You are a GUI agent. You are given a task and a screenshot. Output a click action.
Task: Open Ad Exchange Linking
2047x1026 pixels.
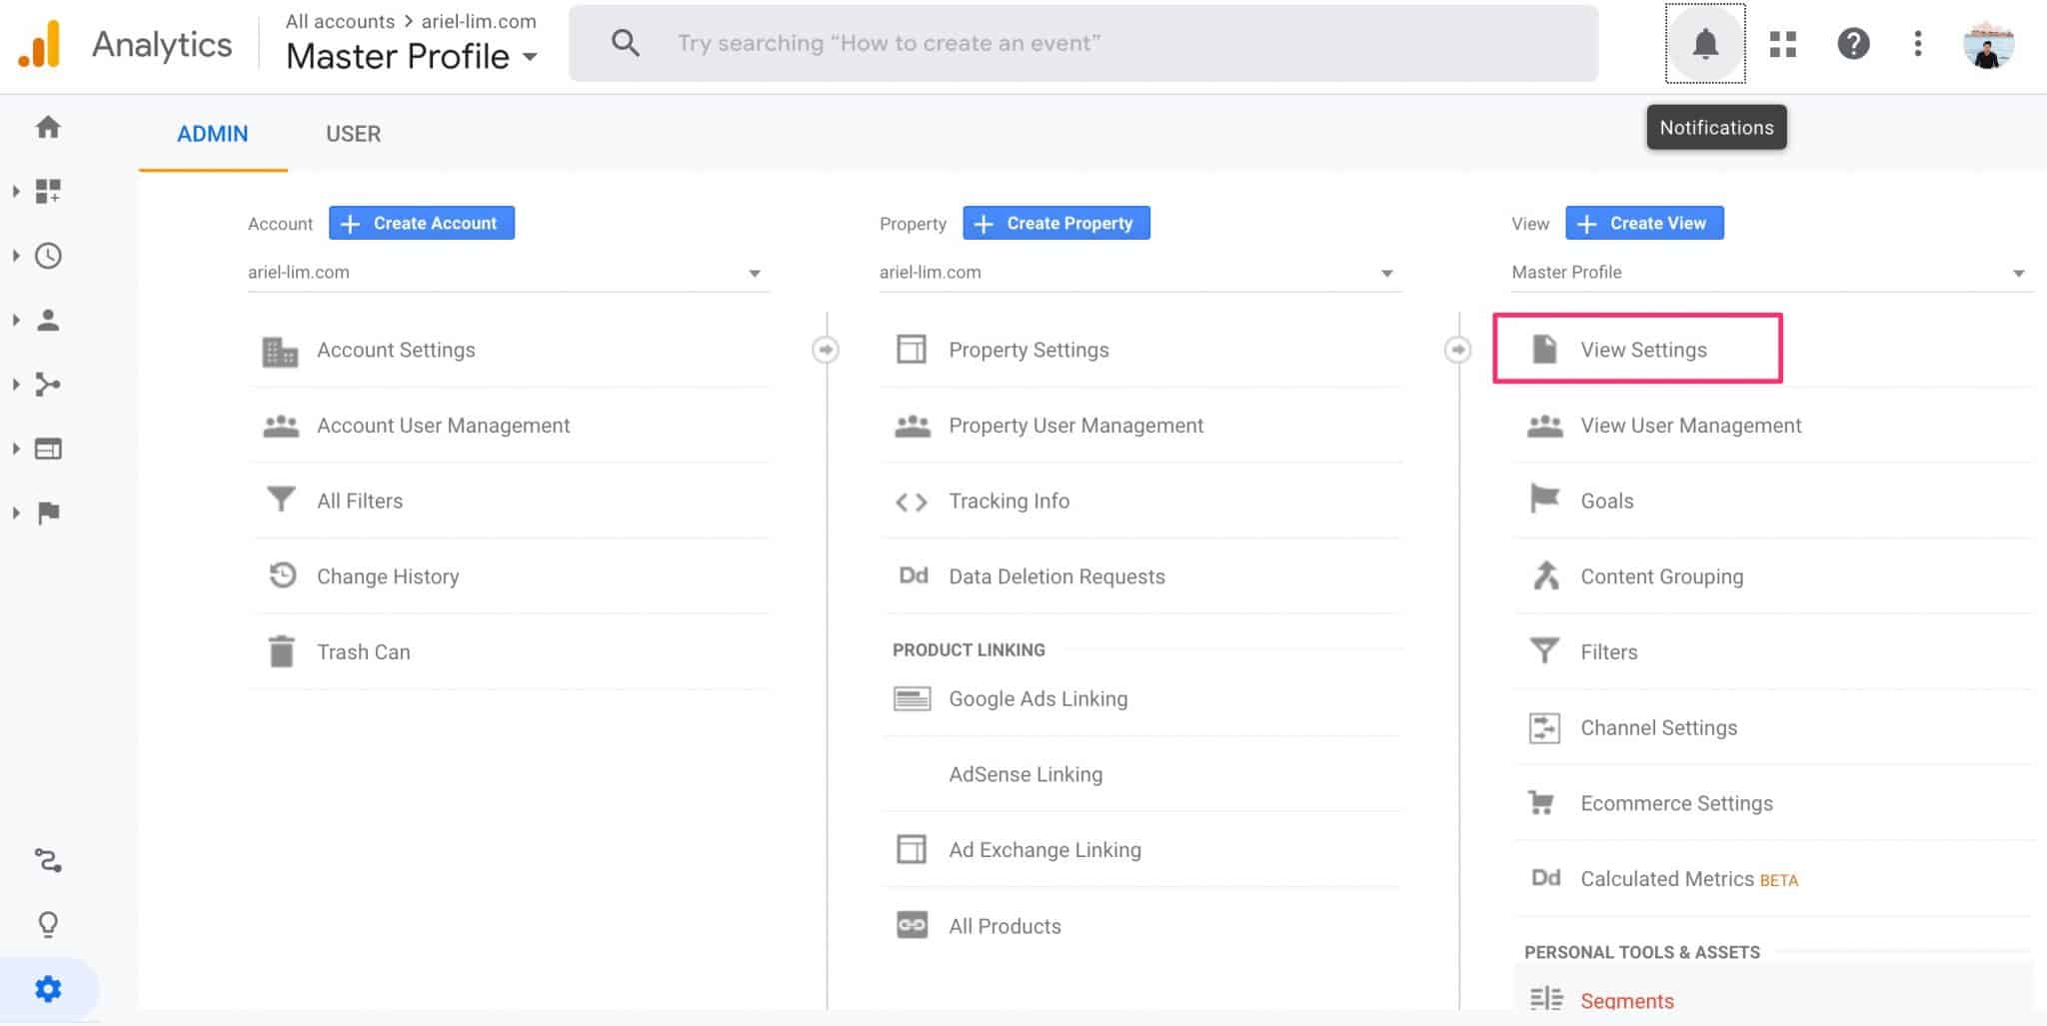click(x=1140, y=850)
